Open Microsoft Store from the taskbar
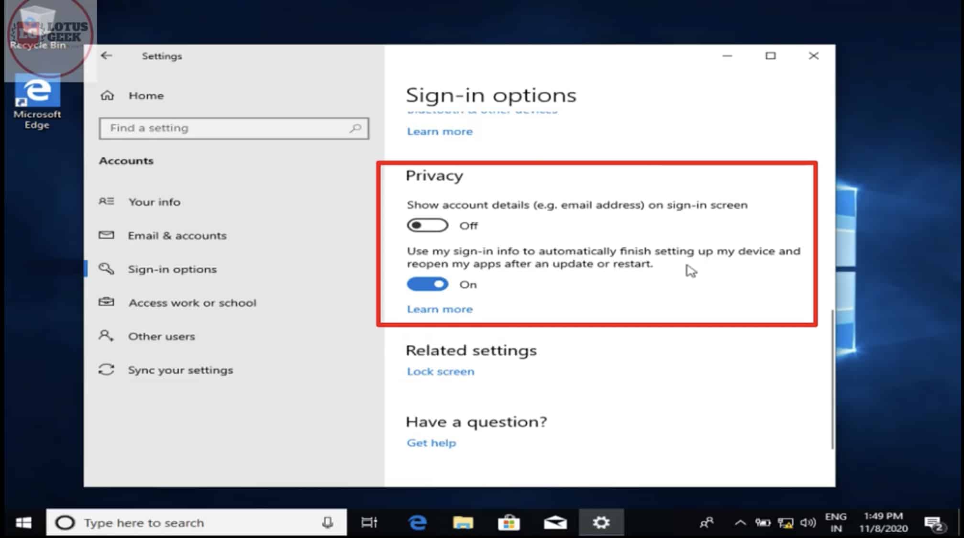The image size is (964, 538). click(x=509, y=522)
